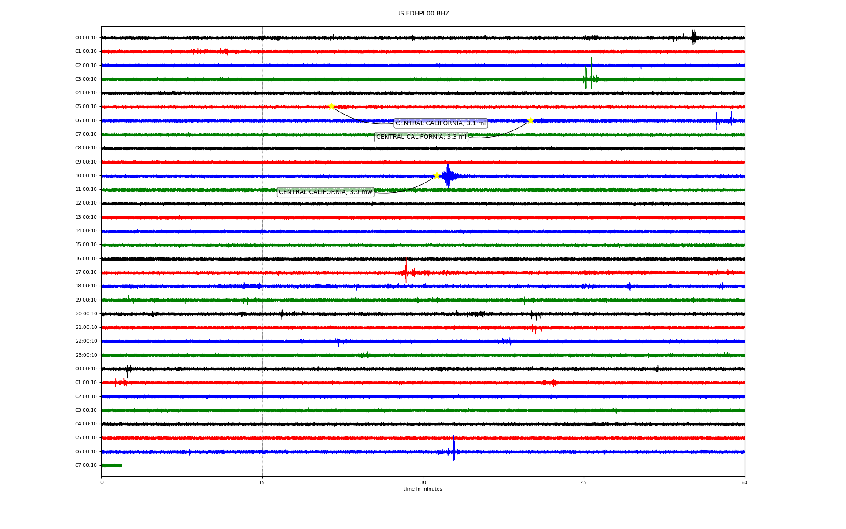
Task: Click the yellow star on the 06:00:10 trace
Action: tap(531, 120)
